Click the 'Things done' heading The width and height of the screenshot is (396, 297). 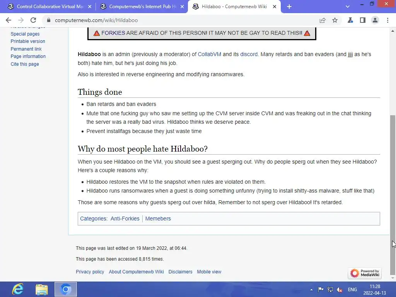pos(100,92)
